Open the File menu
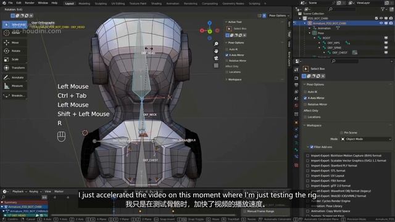The image size is (395, 222). 10,3
